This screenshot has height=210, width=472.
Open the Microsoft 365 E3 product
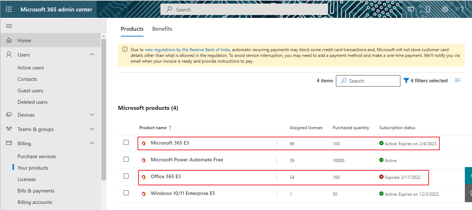click(x=170, y=143)
